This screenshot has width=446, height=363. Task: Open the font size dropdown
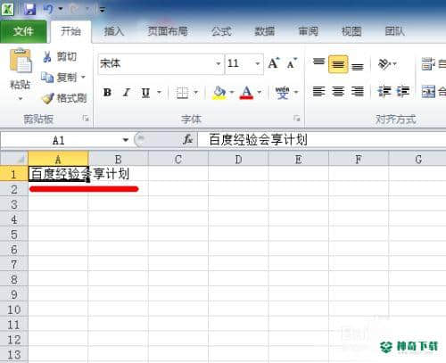point(258,63)
